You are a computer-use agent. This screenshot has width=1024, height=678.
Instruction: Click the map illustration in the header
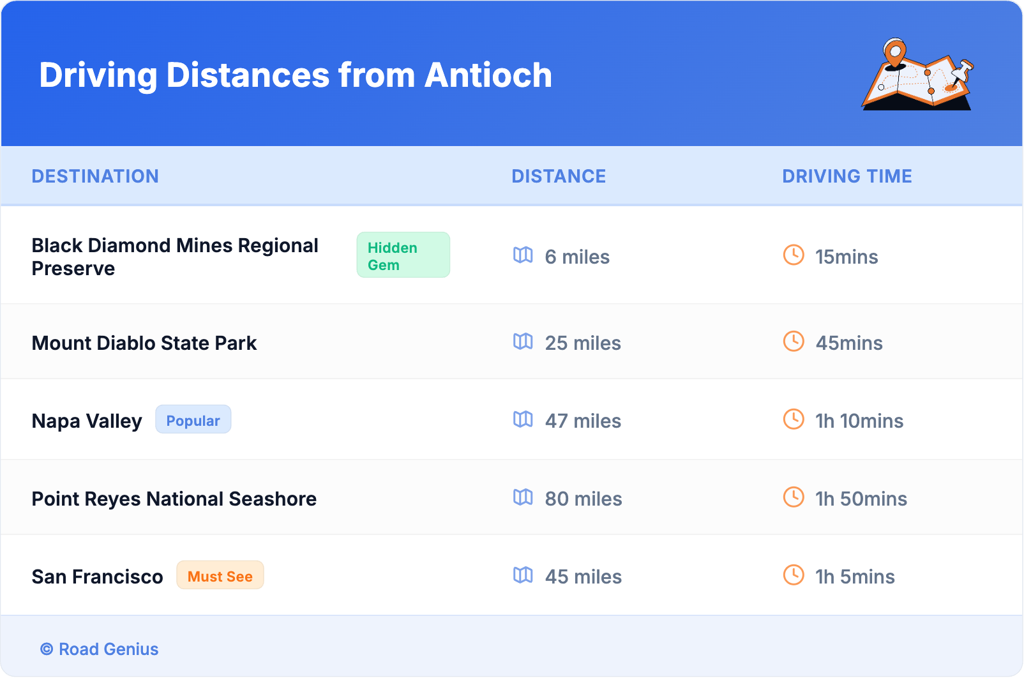click(917, 75)
